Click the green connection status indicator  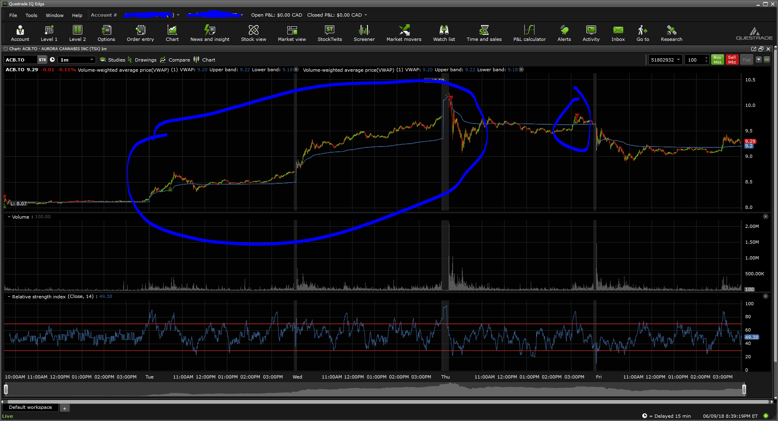pyautogui.click(x=766, y=416)
